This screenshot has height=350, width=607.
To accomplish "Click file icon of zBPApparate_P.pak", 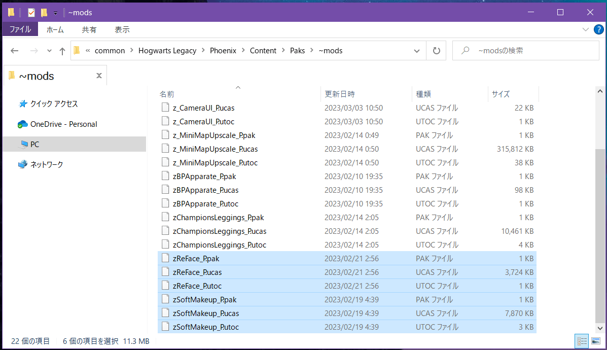I will (x=165, y=176).
